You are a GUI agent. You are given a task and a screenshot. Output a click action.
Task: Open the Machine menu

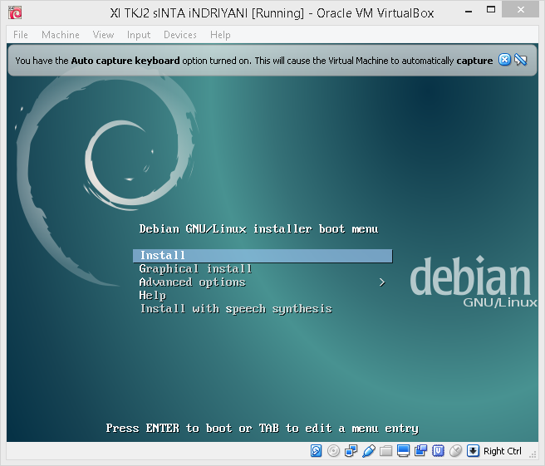click(61, 35)
